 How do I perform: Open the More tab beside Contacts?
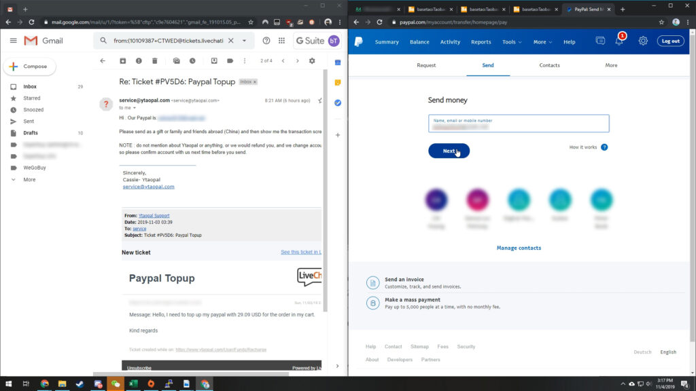[x=611, y=65]
